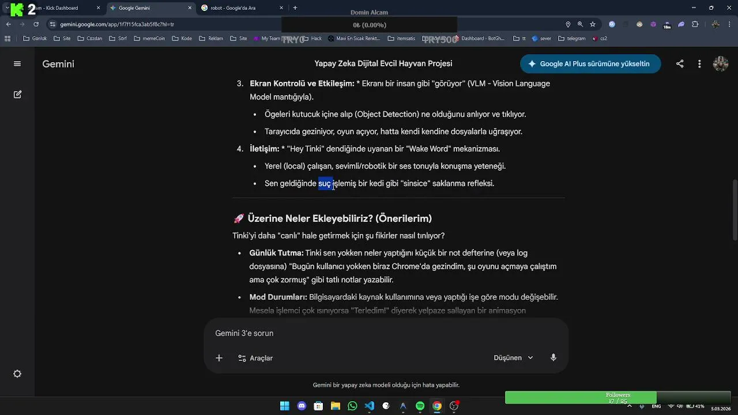The image size is (738, 415).
Task: Activate the microphone voice input icon
Action: (x=553, y=358)
